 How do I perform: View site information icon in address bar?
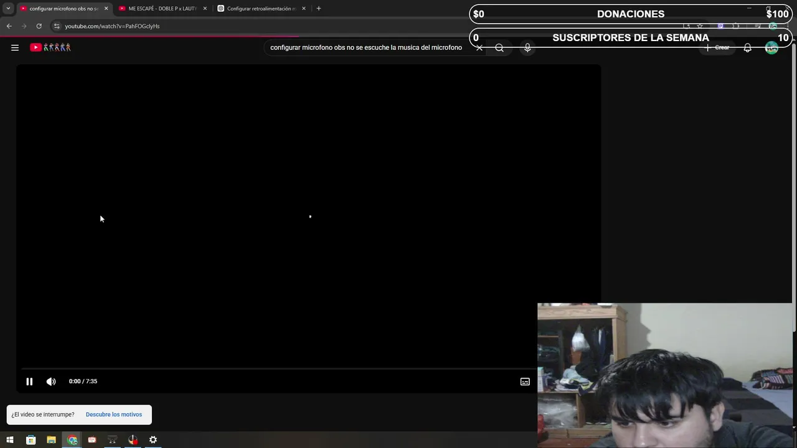57,26
